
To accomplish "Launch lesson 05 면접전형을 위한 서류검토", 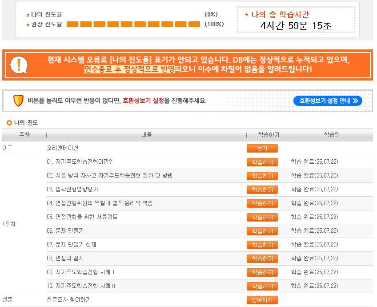I will [x=262, y=217].
